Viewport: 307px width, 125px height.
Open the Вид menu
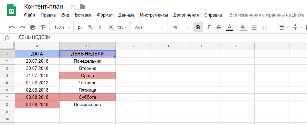65,15
